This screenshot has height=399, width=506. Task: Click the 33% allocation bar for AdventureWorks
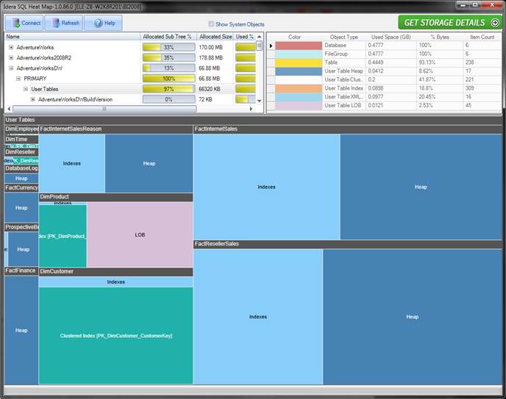[x=168, y=47]
